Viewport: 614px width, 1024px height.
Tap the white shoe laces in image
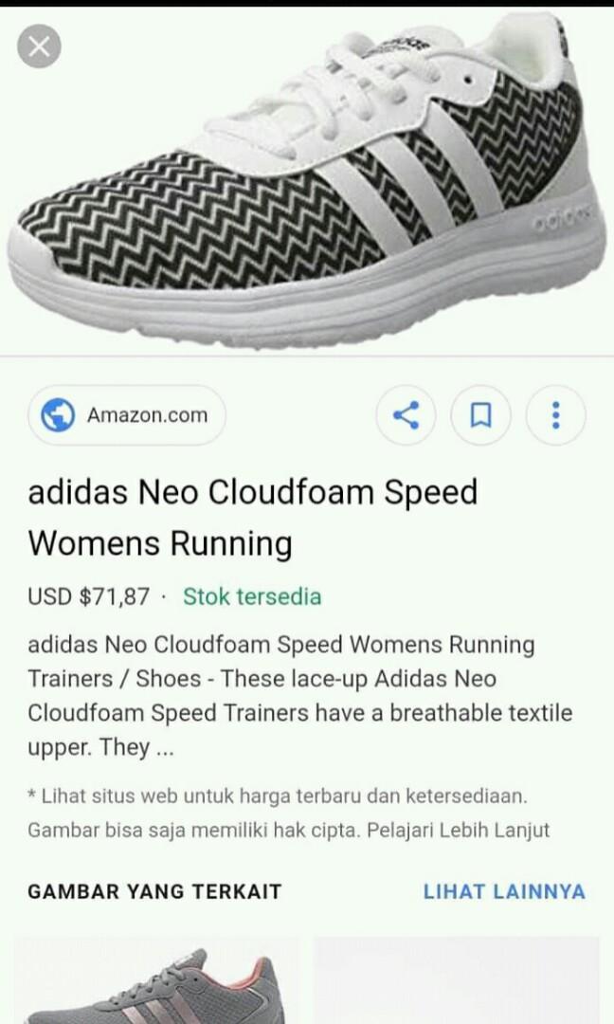click(339, 98)
